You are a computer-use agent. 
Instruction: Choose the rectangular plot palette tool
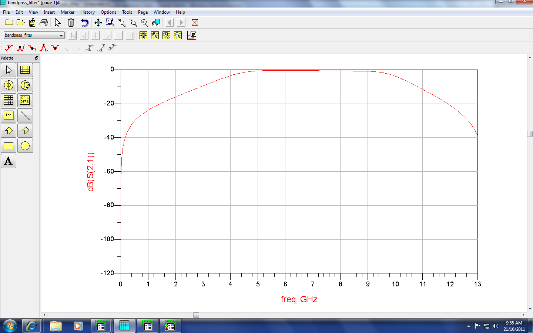tap(25, 70)
